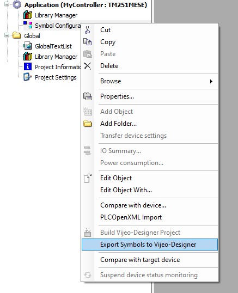Expand the Browse submenu arrow
Screen dimensions: 238x293
click(211, 81)
